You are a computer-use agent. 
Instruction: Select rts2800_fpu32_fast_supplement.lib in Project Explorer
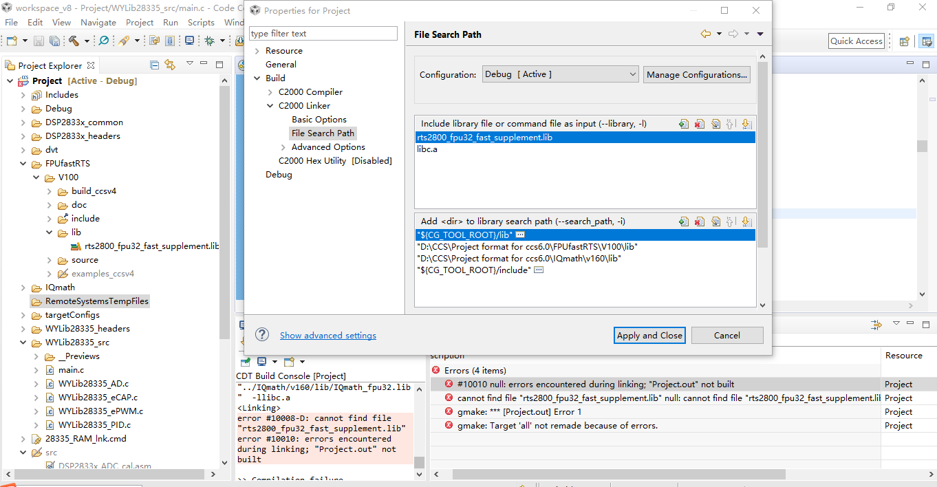(151, 246)
